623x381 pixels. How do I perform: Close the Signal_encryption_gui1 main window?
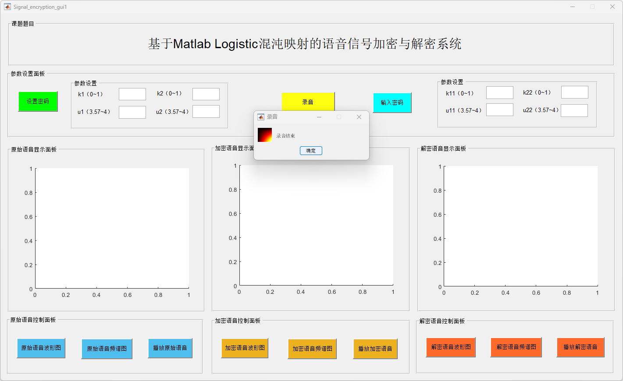[612, 7]
